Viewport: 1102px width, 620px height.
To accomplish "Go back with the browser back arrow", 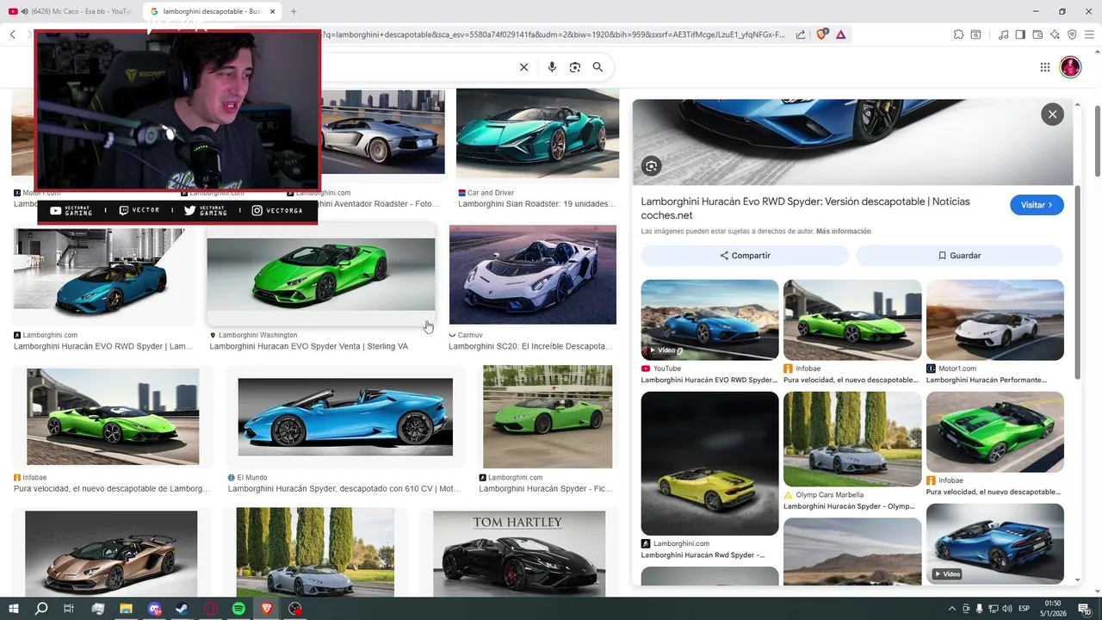I will pyautogui.click(x=13, y=34).
